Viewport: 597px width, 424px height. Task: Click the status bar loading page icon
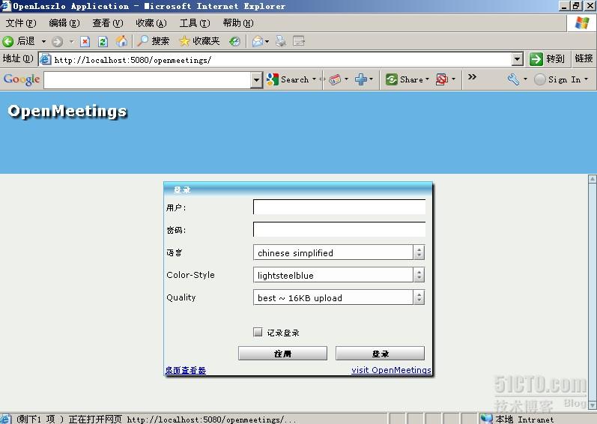coord(7,419)
